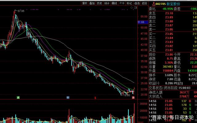
Task: Select the 画线 drawing tool
Action: [114, 3]
